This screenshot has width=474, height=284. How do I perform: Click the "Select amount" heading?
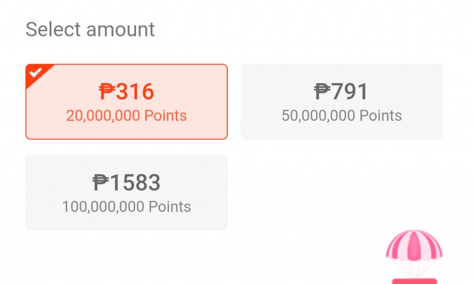pyautogui.click(x=90, y=30)
